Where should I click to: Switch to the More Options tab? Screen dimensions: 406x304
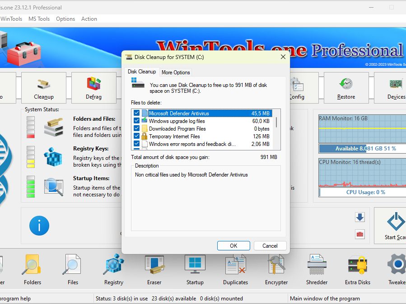point(176,73)
